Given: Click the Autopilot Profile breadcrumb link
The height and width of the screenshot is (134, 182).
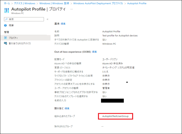Looking at the screenshot, I should tap(137, 3).
